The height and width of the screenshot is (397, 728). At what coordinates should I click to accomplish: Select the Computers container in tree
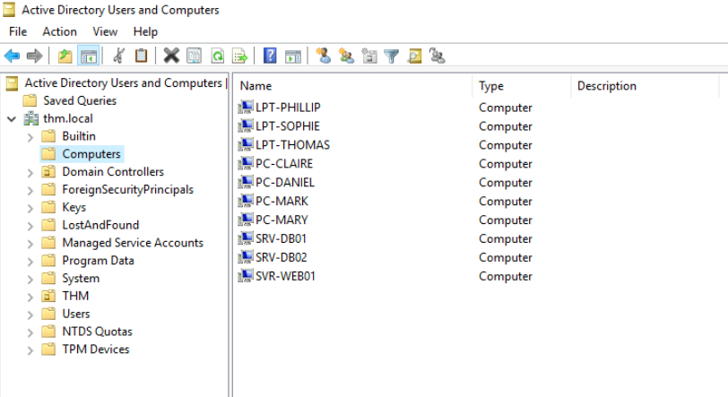(x=91, y=154)
